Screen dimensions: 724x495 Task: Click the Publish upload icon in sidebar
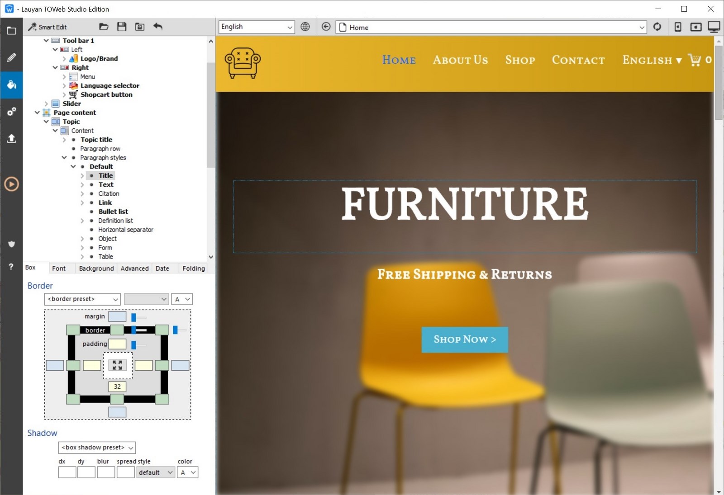(11, 138)
